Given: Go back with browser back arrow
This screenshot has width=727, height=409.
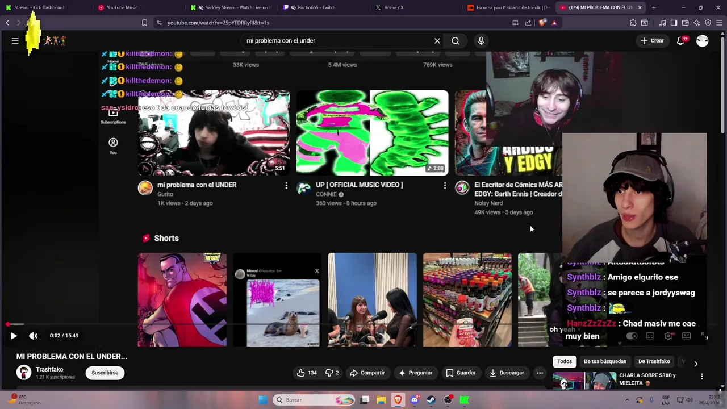Looking at the screenshot, I should click(x=7, y=23).
